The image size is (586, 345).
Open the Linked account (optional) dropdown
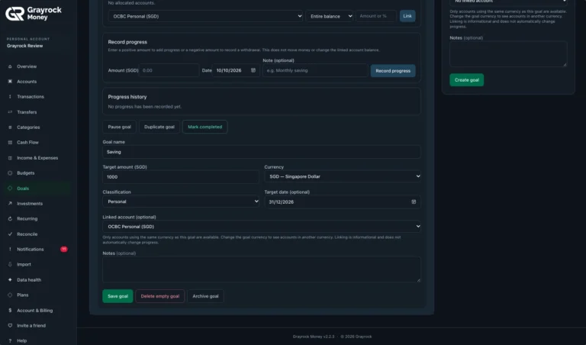262,227
